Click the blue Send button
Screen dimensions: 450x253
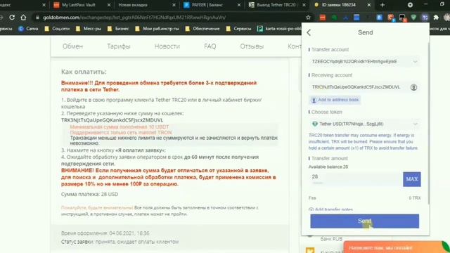pyautogui.click(x=364, y=221)
